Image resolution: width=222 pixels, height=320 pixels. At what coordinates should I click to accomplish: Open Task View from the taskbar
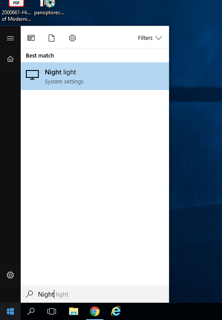52,311
